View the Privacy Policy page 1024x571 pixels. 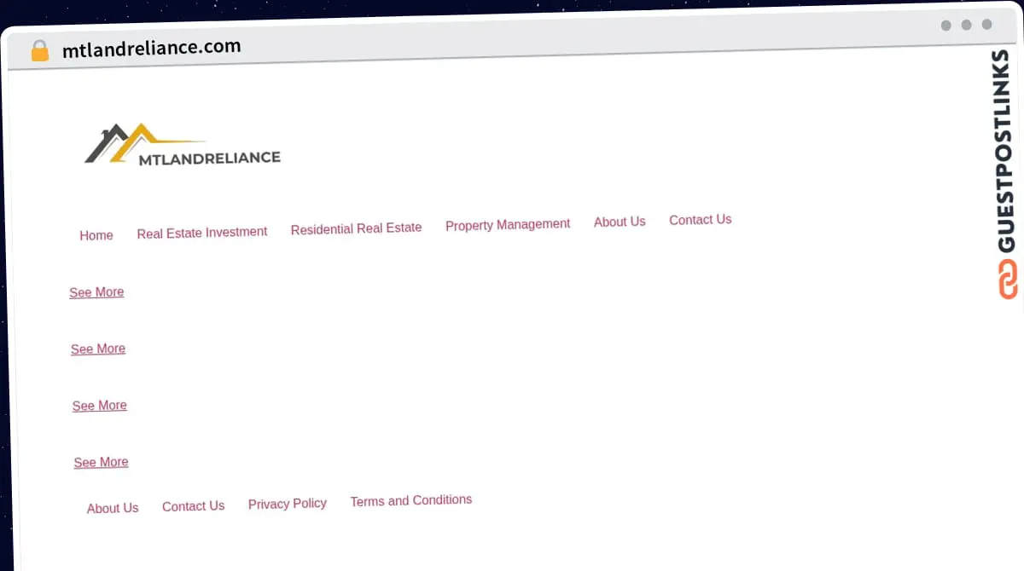[x=288, y=503]
